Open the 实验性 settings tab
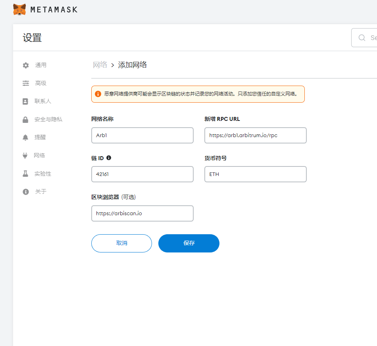This screenshot has width=377, height=346. (x=43, y=174)
